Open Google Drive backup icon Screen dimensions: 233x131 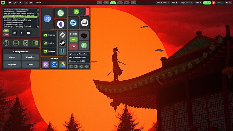62,65
